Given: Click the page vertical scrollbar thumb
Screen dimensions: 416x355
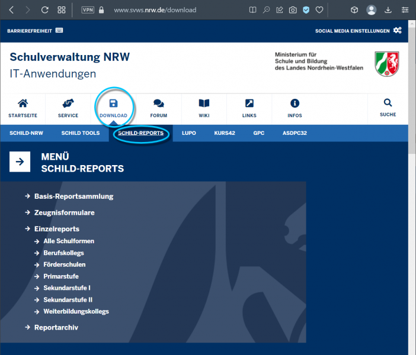Looking at the screenshot, I should (412, 90).
